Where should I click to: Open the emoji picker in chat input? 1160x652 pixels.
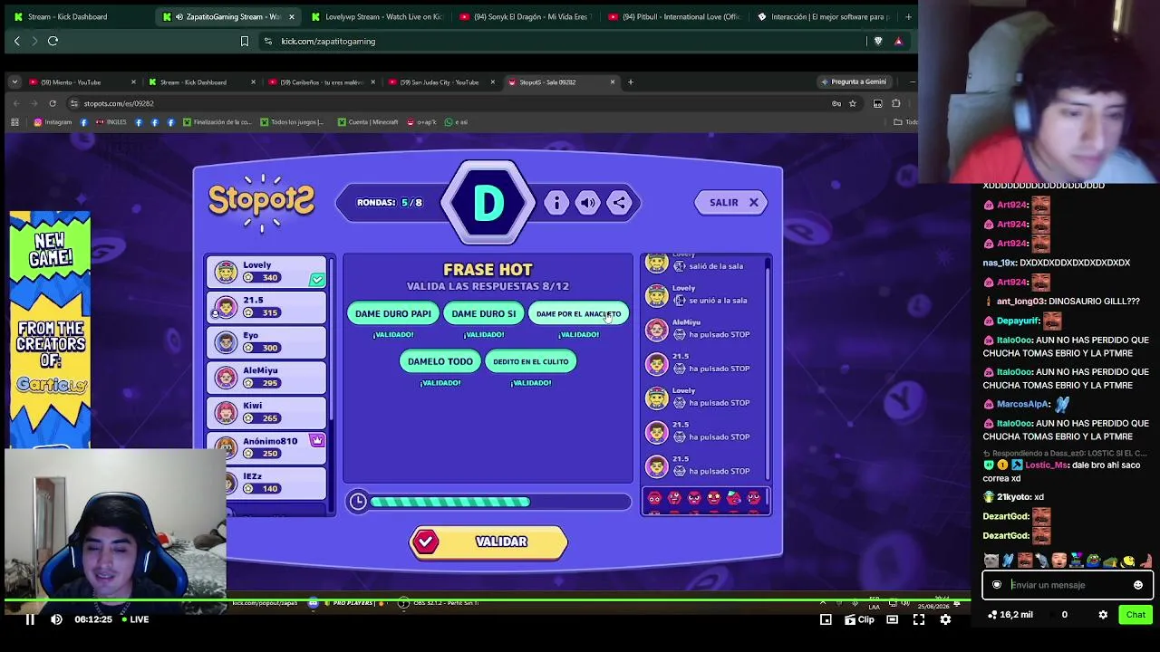click(x=1138, y=585)
